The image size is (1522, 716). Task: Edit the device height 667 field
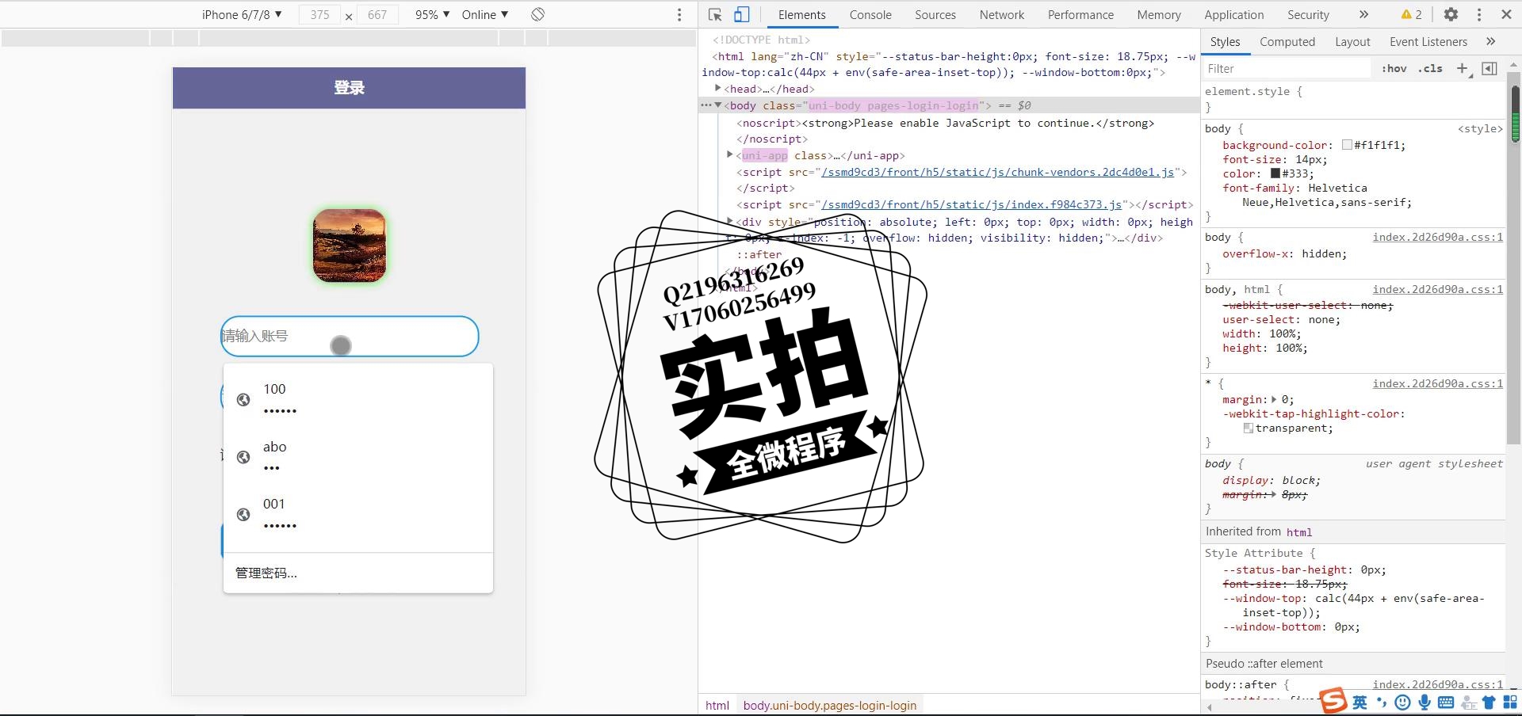pyautogui.click(x=377, y=14)
